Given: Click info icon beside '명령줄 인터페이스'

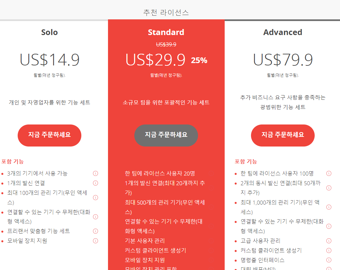Looking at the screenshot, I should [x=329, y=260].
